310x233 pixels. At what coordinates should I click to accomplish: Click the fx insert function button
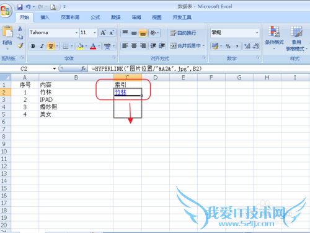(83, 68)
